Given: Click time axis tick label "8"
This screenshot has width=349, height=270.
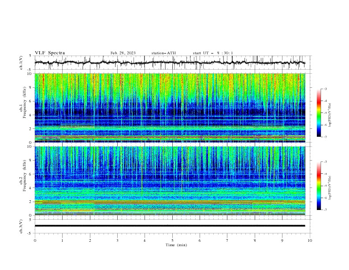Looking at the screenshot, I should tap(255, 240).
